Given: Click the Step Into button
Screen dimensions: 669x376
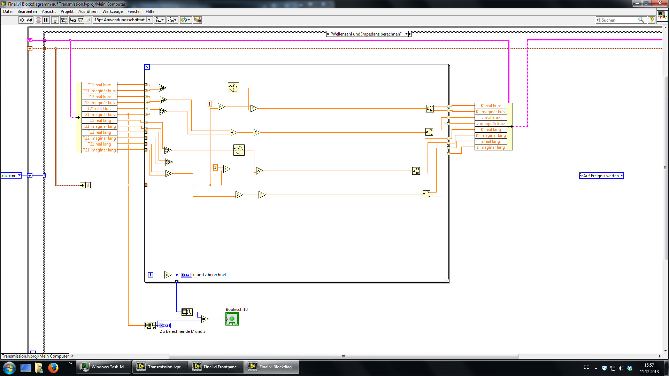Looking at the screenshot, I should (73, 20).
